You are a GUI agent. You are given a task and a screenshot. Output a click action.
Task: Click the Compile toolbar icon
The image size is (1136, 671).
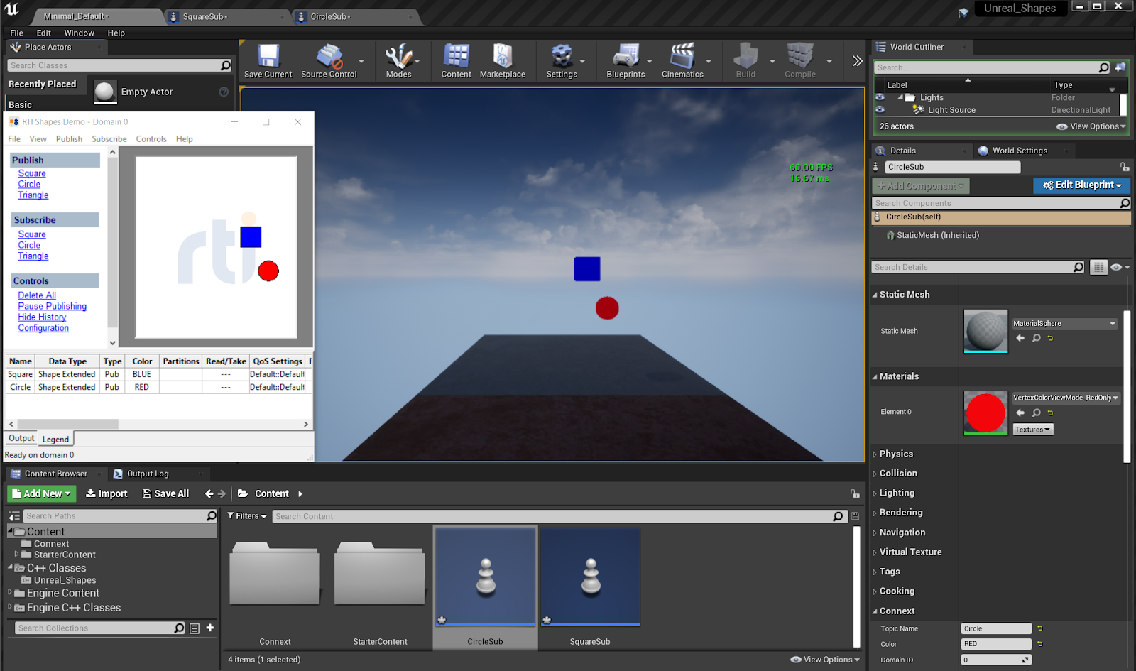click(800, 60)
